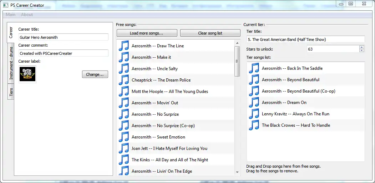Click music note icon beside Movin' Out

[x=124, y=103]
